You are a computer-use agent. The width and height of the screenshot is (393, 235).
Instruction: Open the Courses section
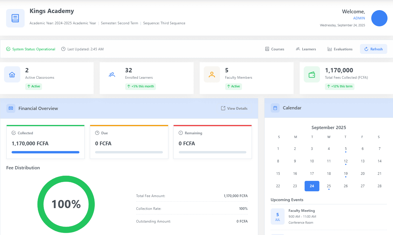point(275,49)
